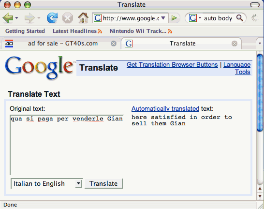The image size is (264, 209).
Task: Close the GT40s.com tab
Action: point(114,44)
